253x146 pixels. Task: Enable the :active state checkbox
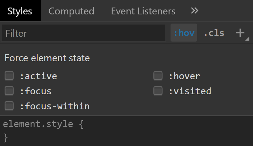coord(9,76)
